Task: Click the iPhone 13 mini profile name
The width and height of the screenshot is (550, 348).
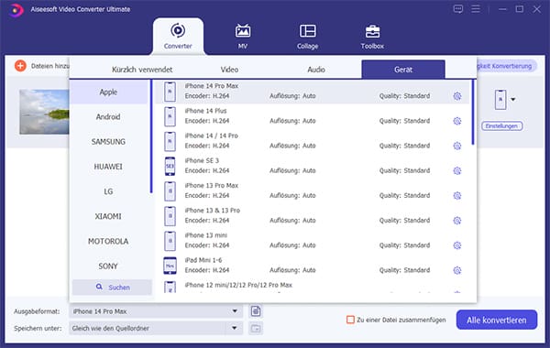Action: (206, 235)
